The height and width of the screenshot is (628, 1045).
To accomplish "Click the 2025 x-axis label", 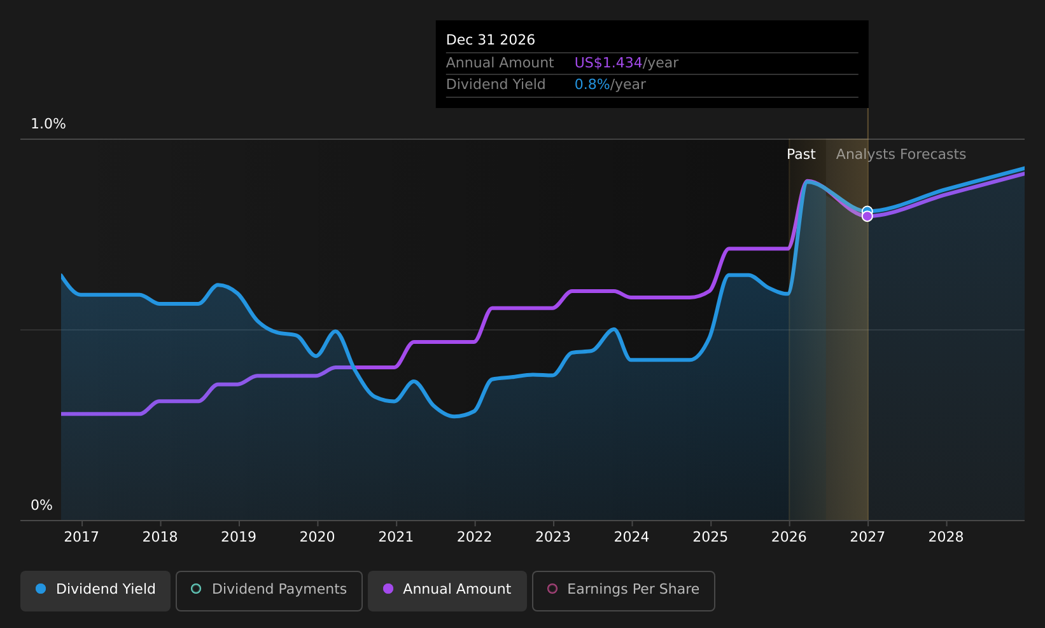I will [x=710, y=537].
